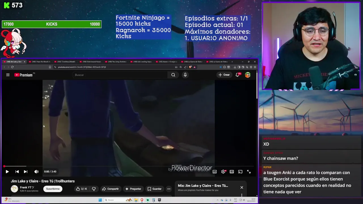Dislike the video
The width and height of the screenshot is (363, 204).
94,189
